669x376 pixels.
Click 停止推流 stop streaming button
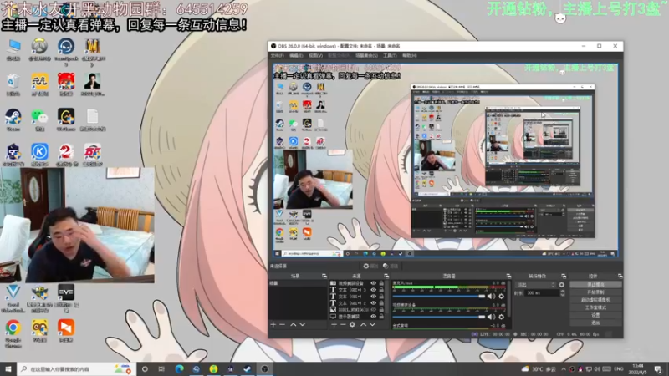tap(595, 285)
